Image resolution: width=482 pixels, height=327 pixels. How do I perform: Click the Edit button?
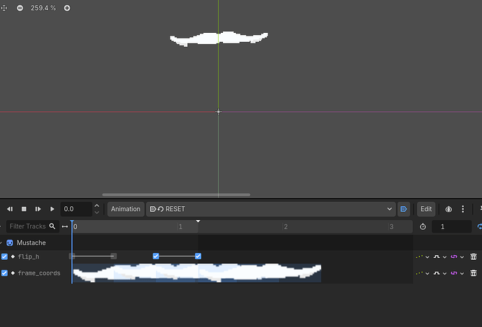426,209
